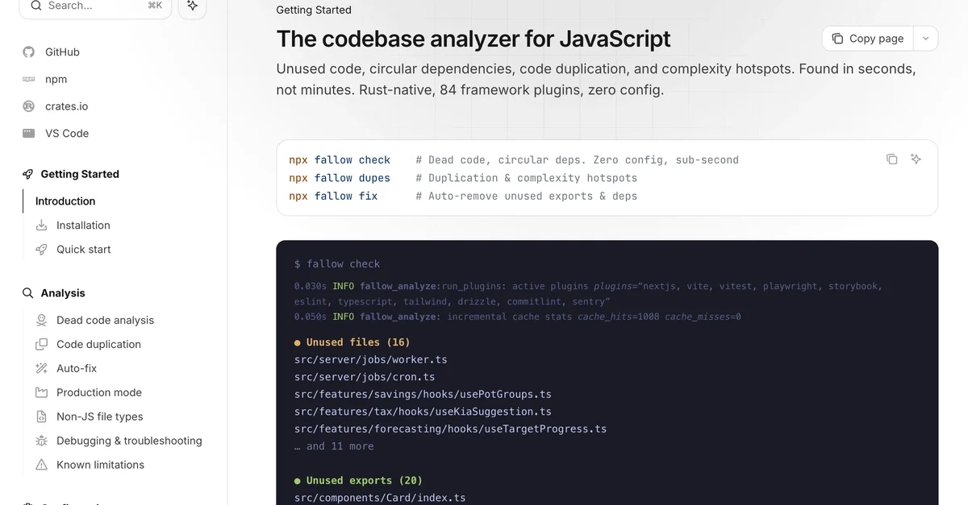Screen dimensions: 968x505
Task: Open the GitHub sidebar link
Action: 62,52
